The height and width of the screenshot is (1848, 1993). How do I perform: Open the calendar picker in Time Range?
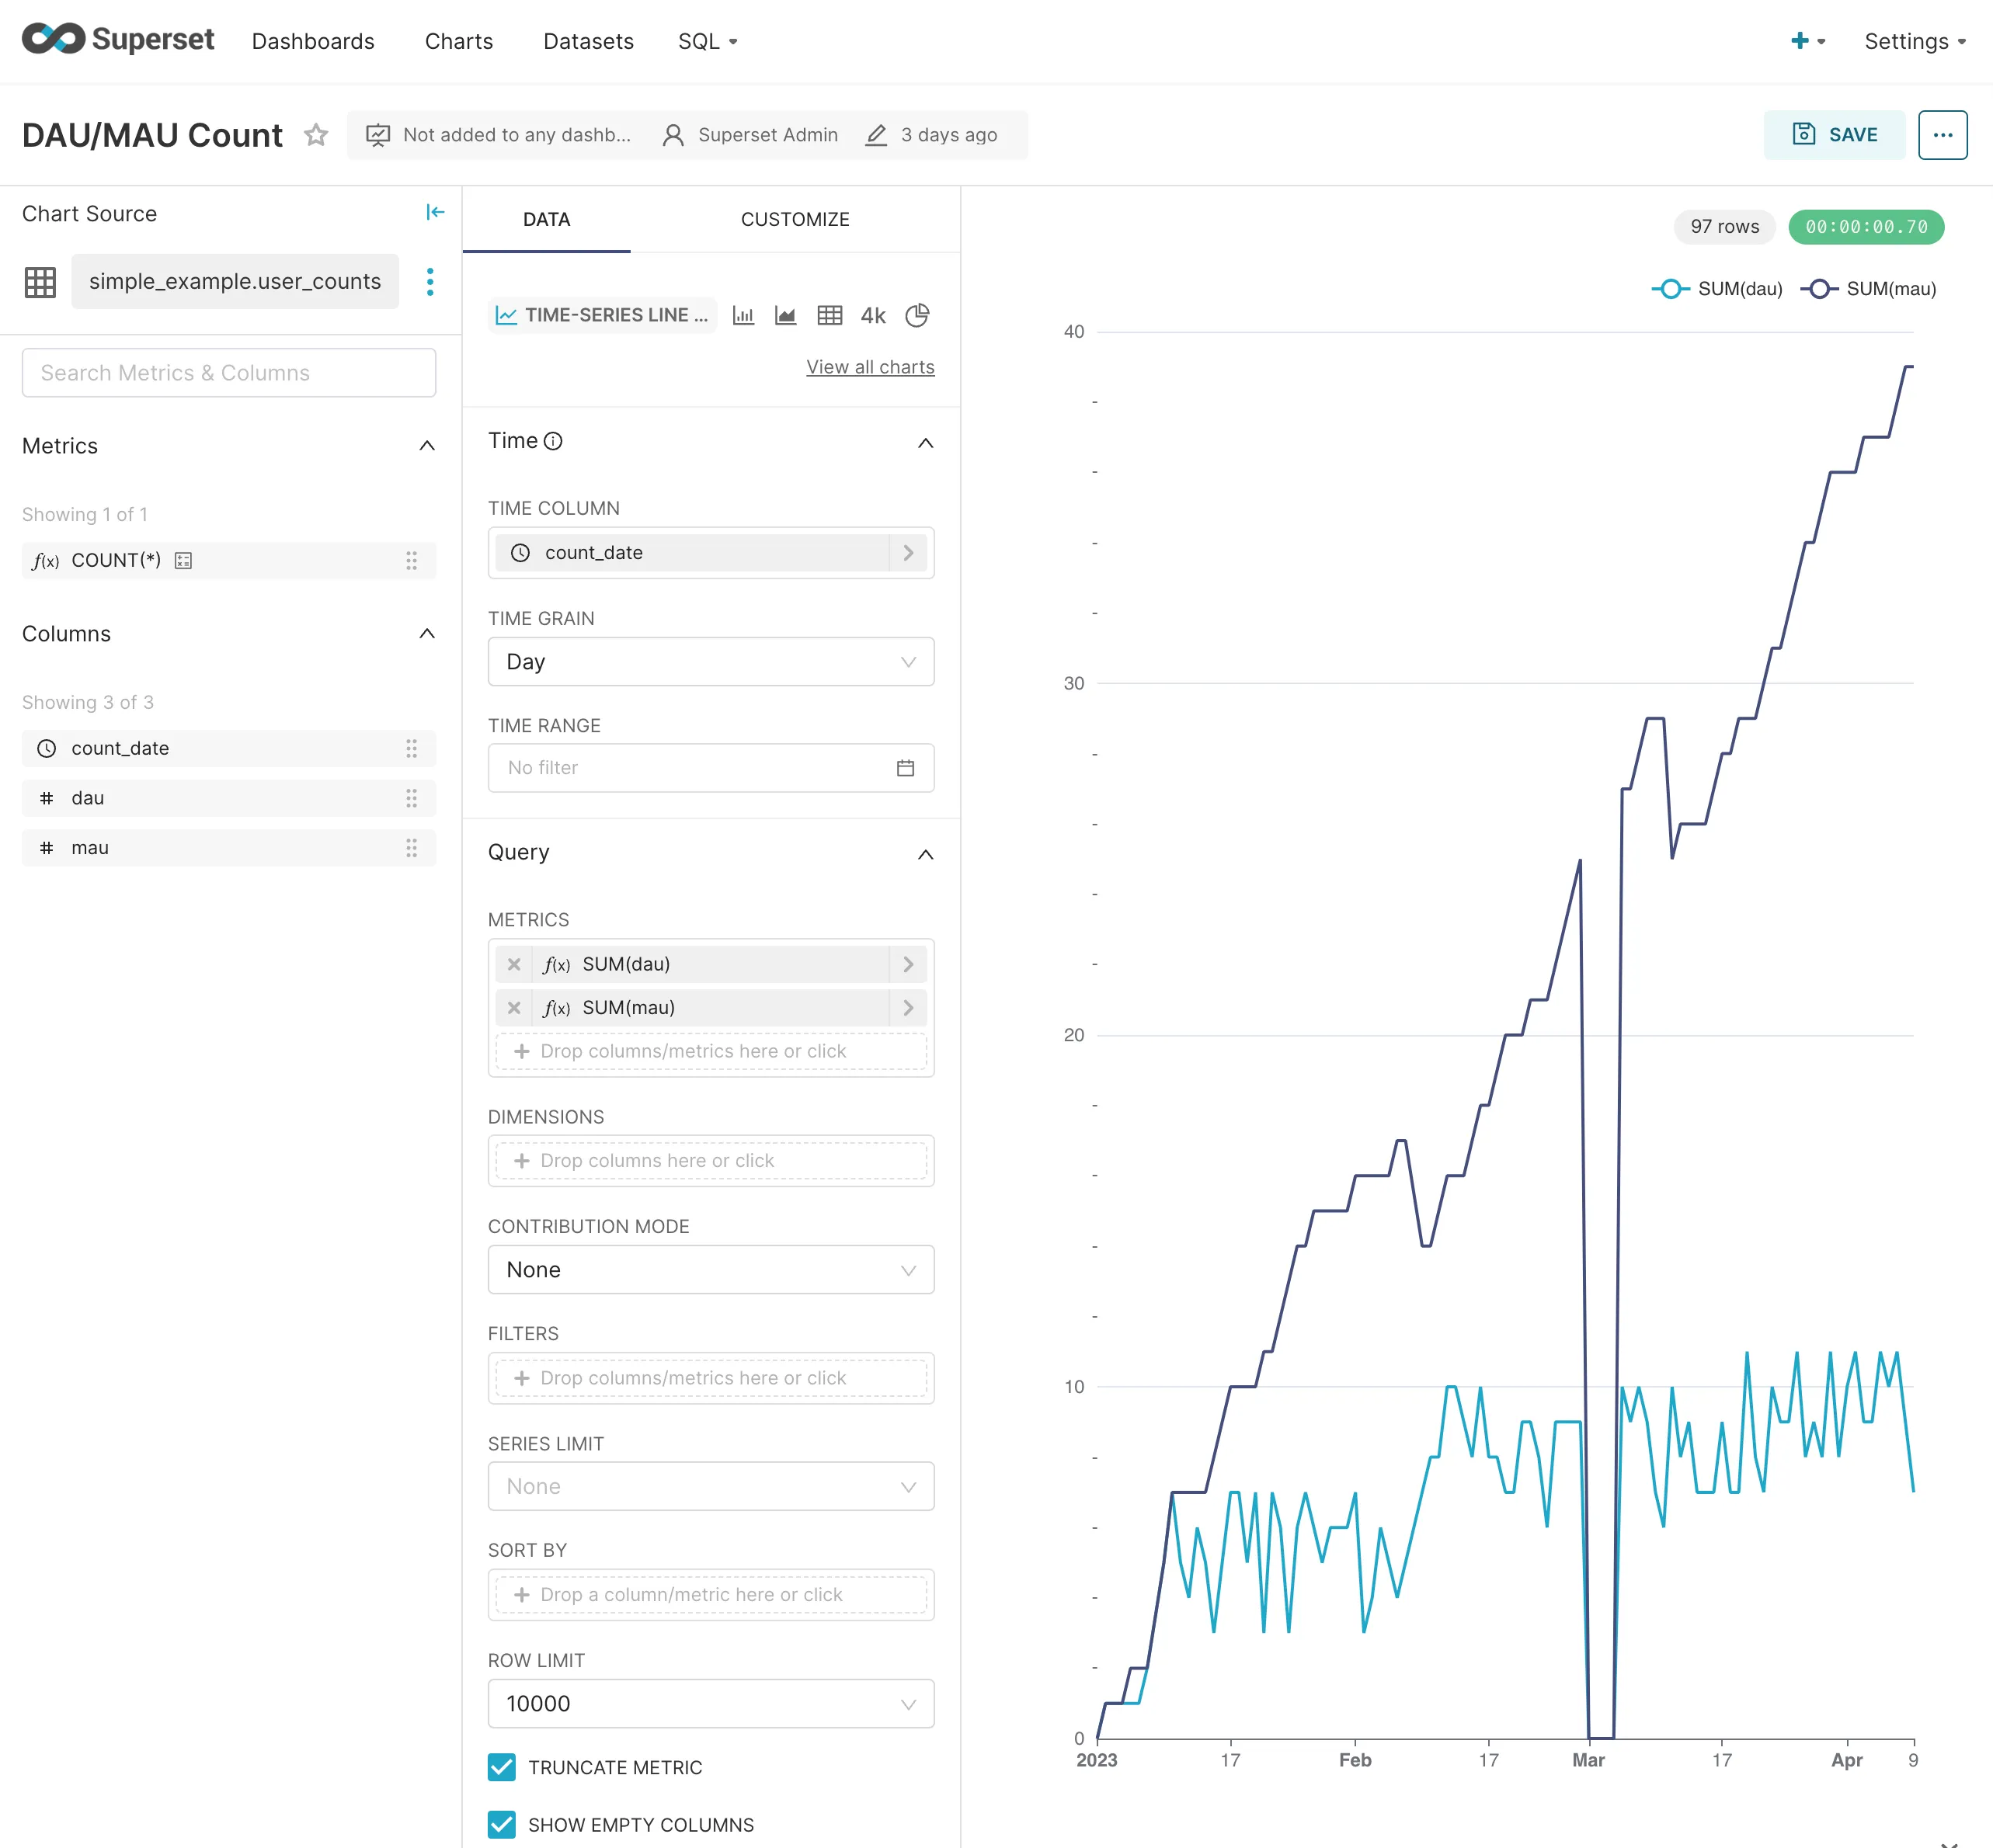(906, 768)
